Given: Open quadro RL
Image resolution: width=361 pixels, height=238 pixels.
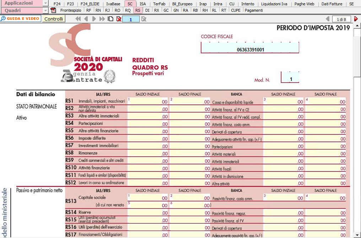Looking at the screenshot, I should coord(214,10).
